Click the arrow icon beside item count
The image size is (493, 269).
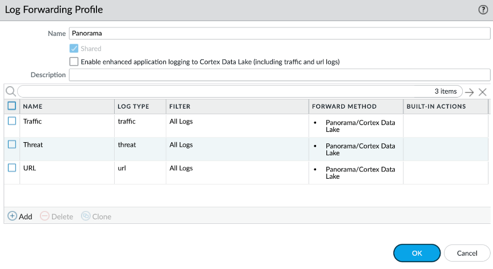point(469,92)
